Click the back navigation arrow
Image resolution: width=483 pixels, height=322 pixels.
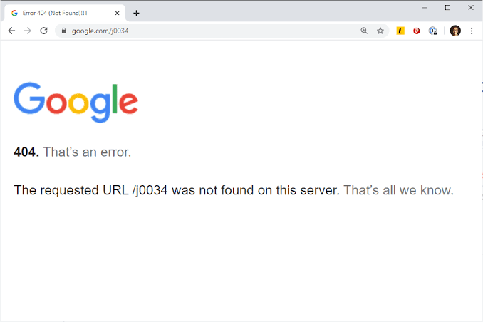pyautogui.click(x=11, y=31)
